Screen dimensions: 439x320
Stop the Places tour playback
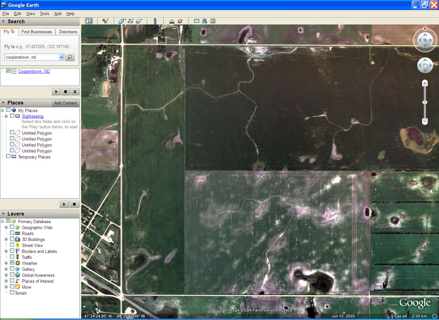click(74, 204)
